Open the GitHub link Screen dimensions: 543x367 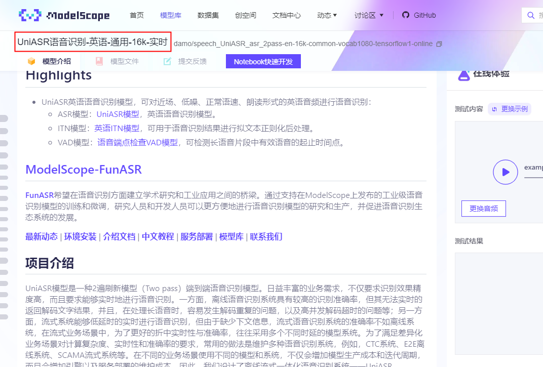(x=419, y=15)
